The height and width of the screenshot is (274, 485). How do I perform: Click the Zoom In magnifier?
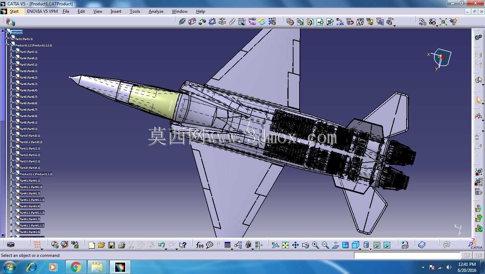315,245
